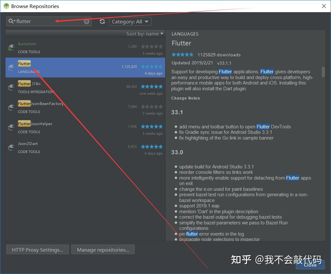Click the Json2Dart plugin icon
Image resolution: width=331 pixels, height=274 pixels.
pos(11,148)
